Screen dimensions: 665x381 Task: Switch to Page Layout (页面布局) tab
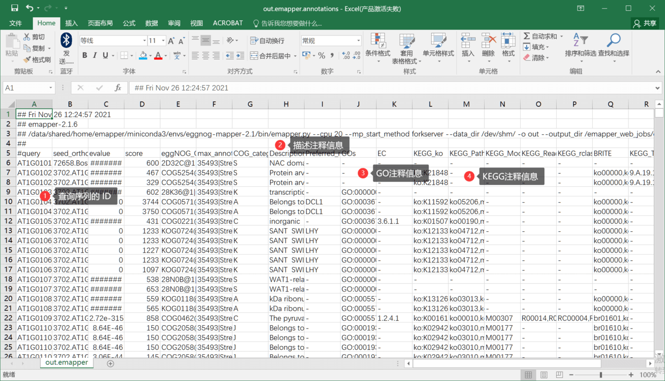(100, 23)
